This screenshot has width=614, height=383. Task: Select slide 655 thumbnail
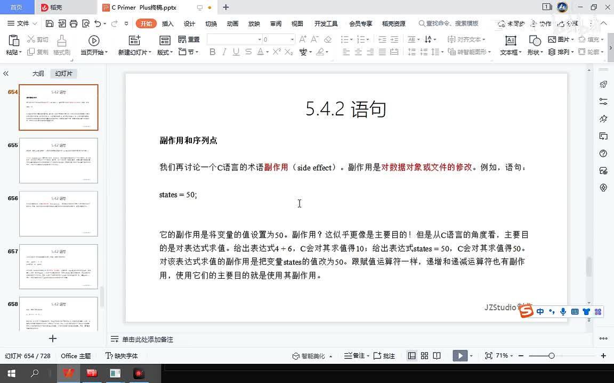click(x=58, y=160)
